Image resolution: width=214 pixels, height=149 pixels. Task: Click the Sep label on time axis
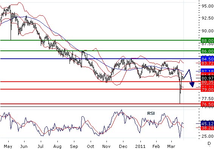74,146
